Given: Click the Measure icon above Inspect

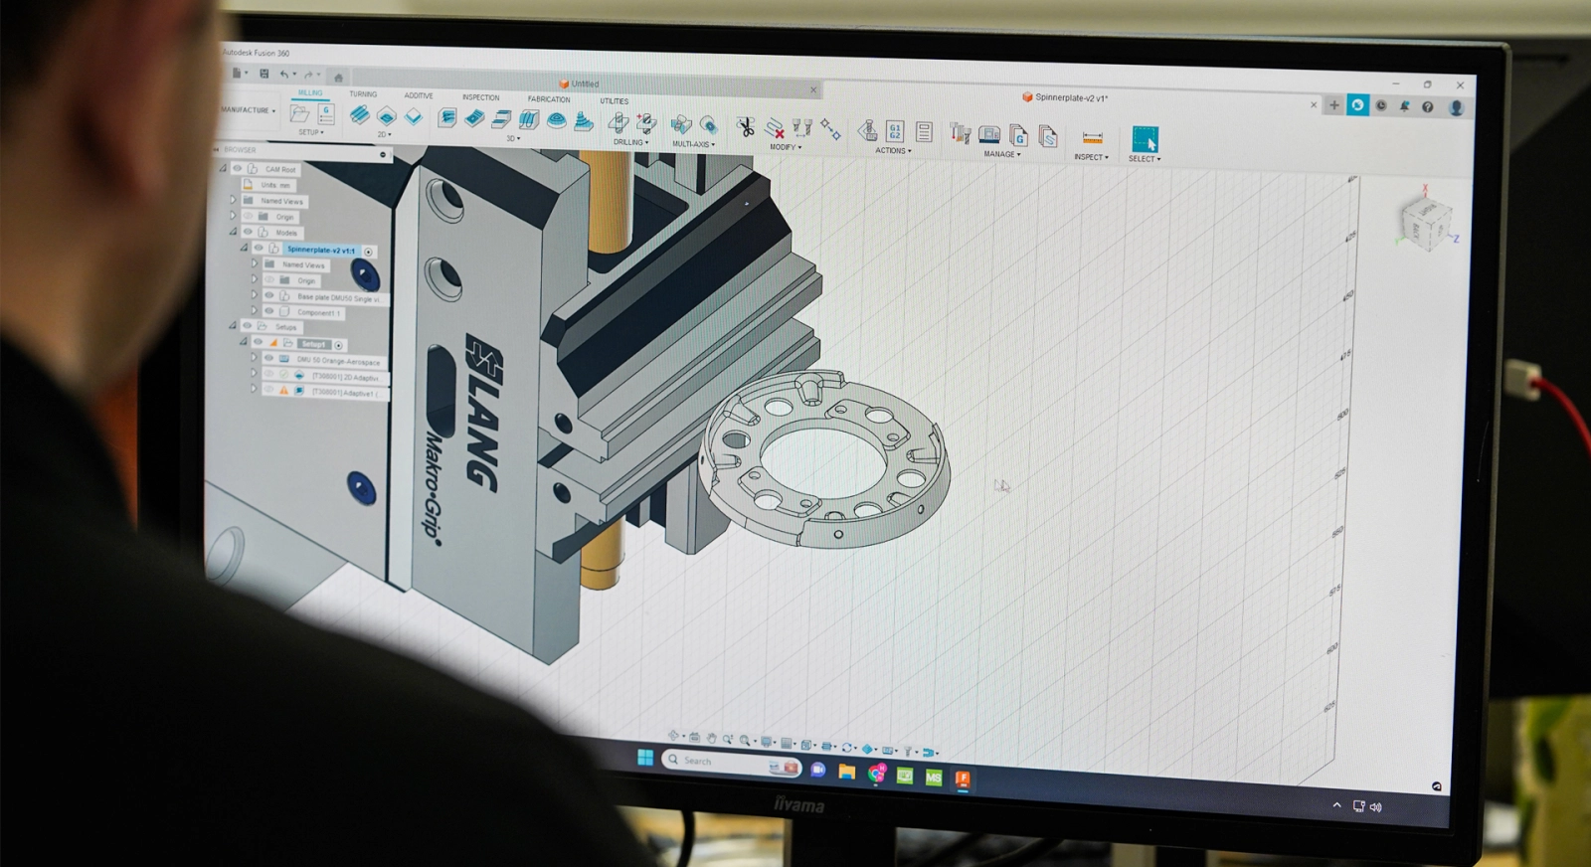Looking at the screenshot, I should point(1092,138).
